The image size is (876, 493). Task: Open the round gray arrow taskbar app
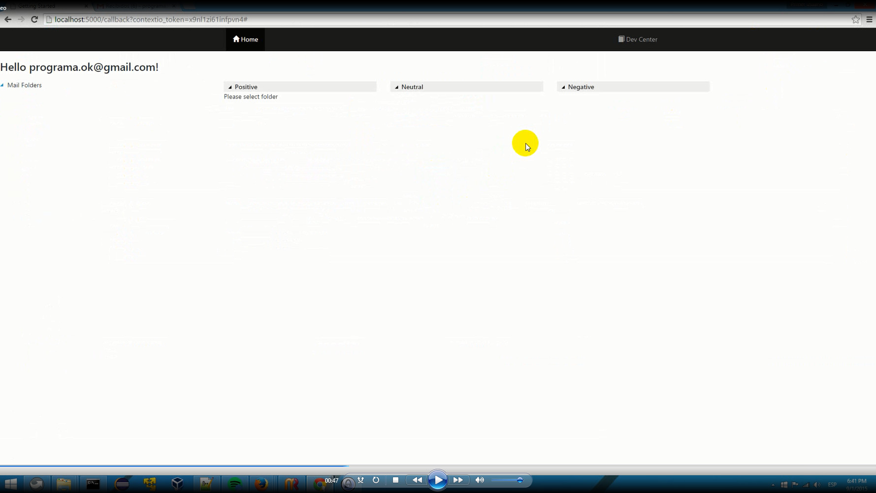36,484
